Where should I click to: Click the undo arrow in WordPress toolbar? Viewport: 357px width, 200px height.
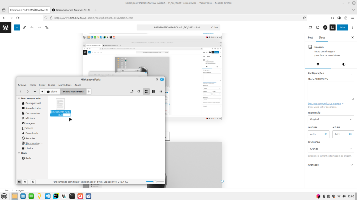32,27
